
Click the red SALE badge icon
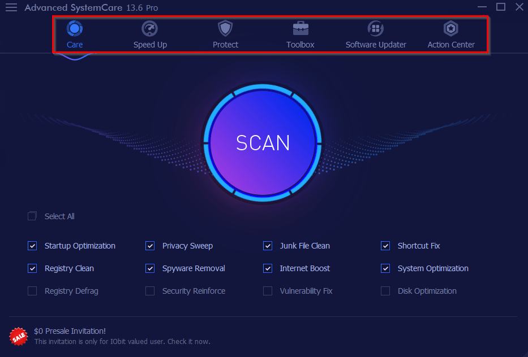click(x=18, y=336)
